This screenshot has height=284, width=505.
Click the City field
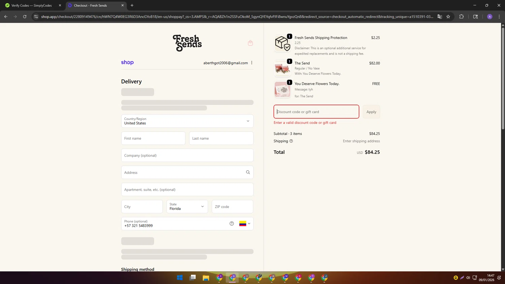pos(142,207)
